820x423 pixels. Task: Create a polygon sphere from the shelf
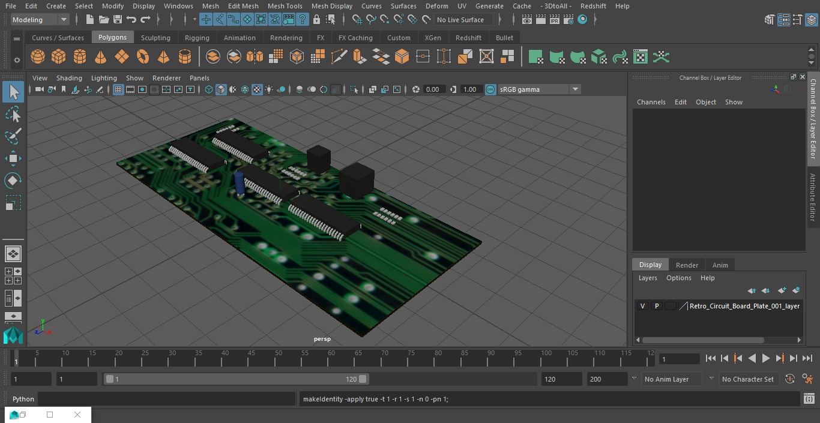pyautogui.click(x=38, y=57)
